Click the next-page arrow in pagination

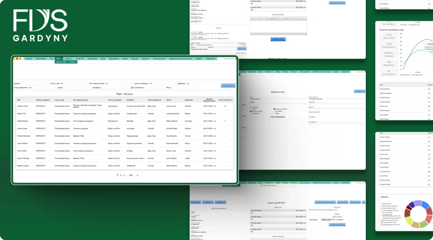pyautogui.click(x=137, y=175)
